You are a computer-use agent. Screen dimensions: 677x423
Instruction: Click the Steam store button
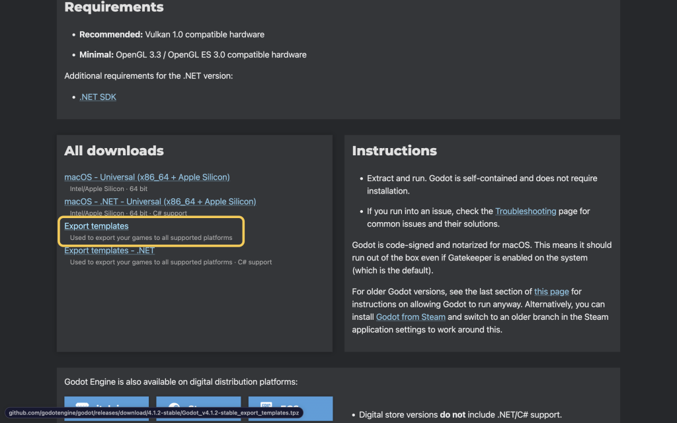(198, 408)
